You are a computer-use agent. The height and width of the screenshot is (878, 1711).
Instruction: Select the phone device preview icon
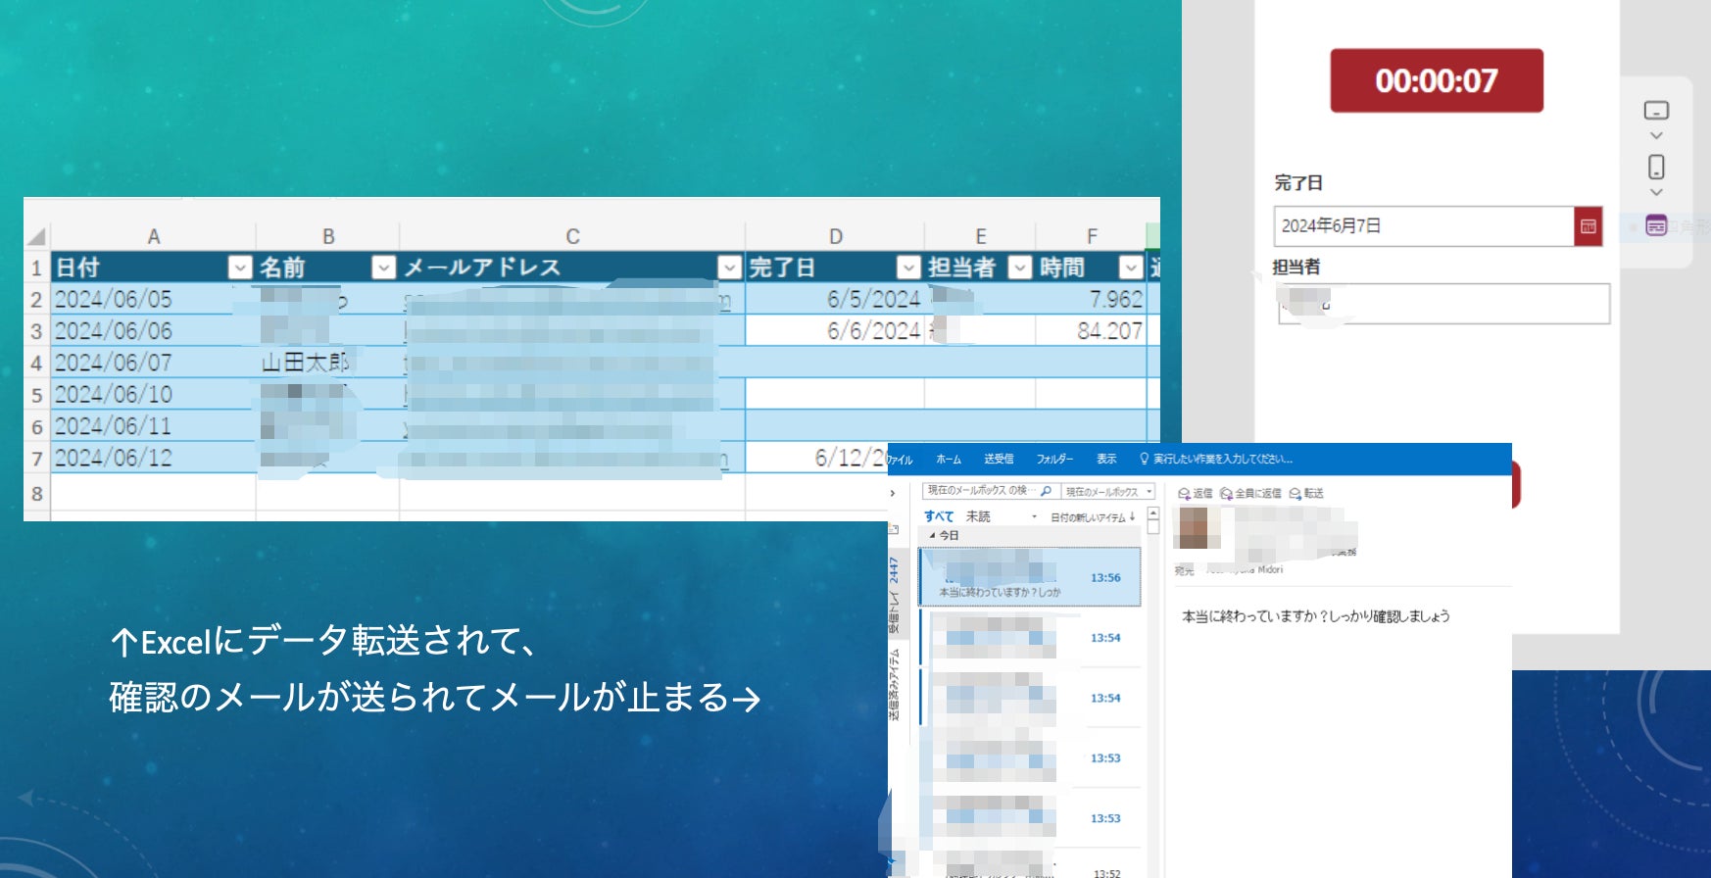pyautogui.click(x=1656, y=167)
